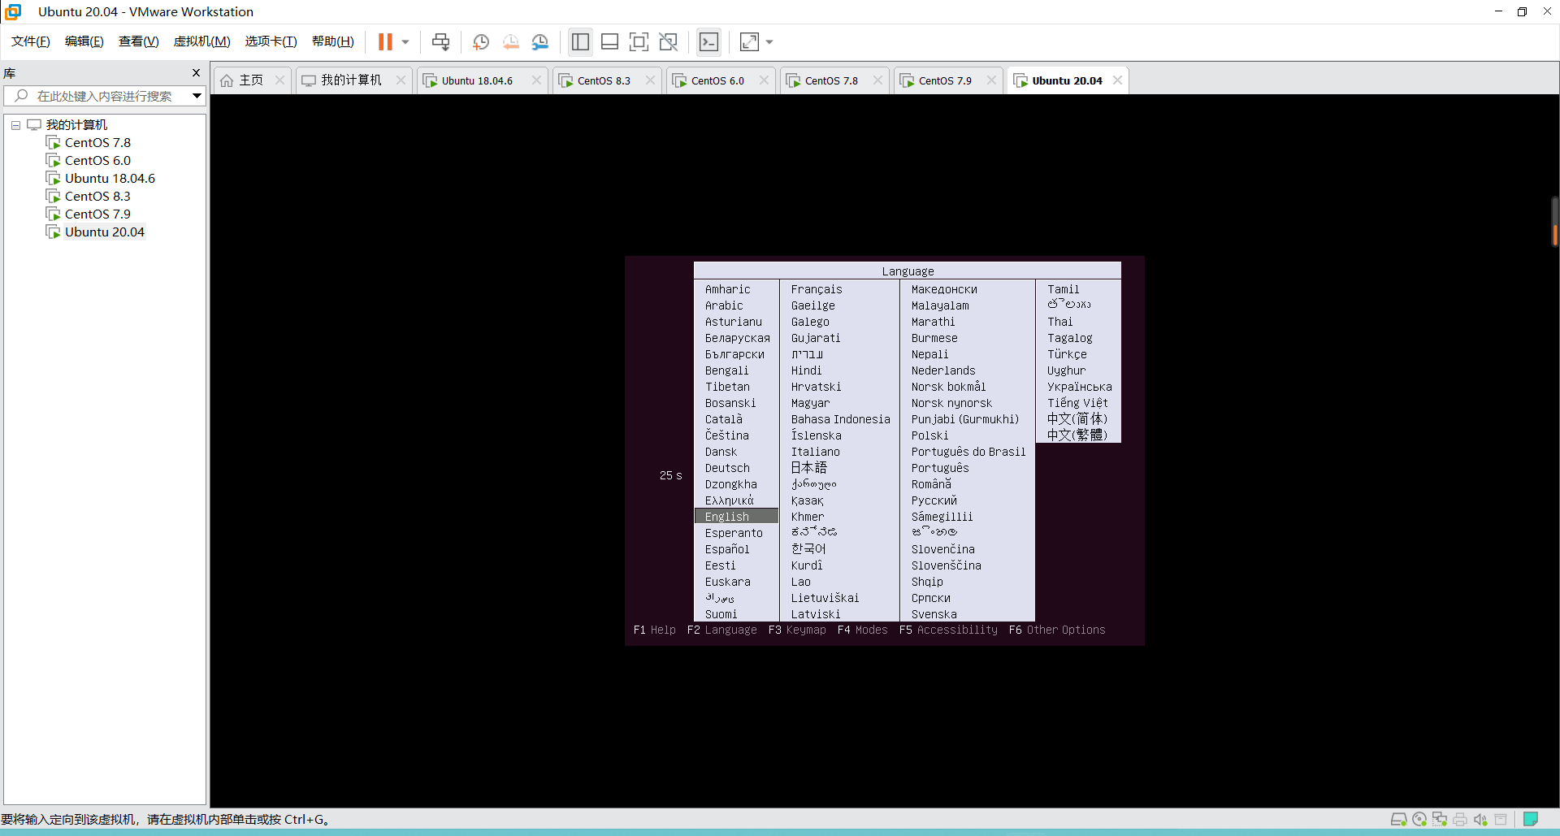Open the 选项卡(T) menu
Screen dimensions: 1560x836
pos(271,41)
